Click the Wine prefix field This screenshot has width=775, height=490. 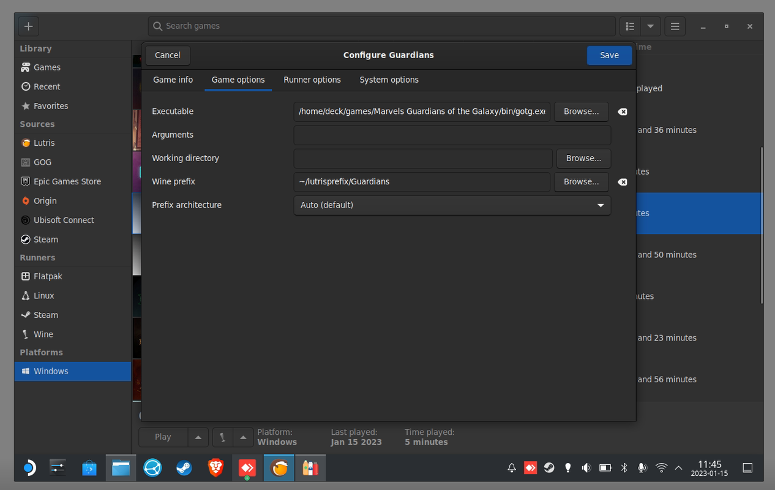[422, 182]
